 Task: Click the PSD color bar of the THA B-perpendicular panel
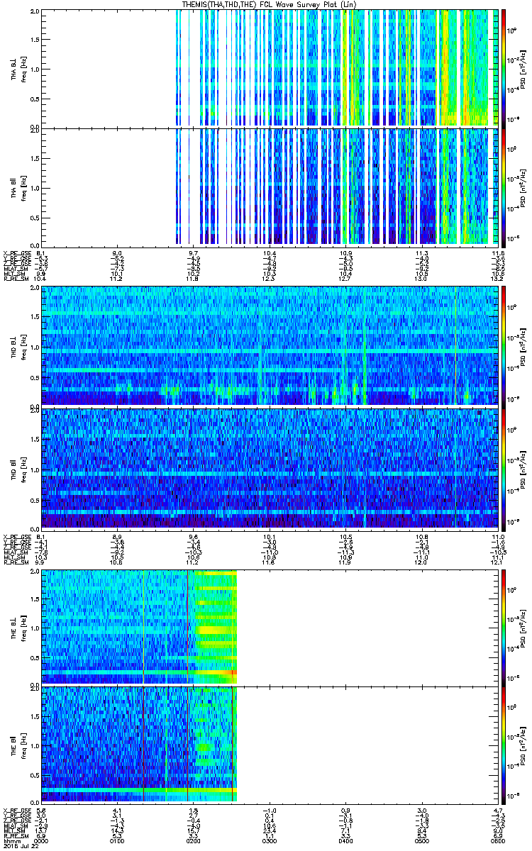click(504, 68)
